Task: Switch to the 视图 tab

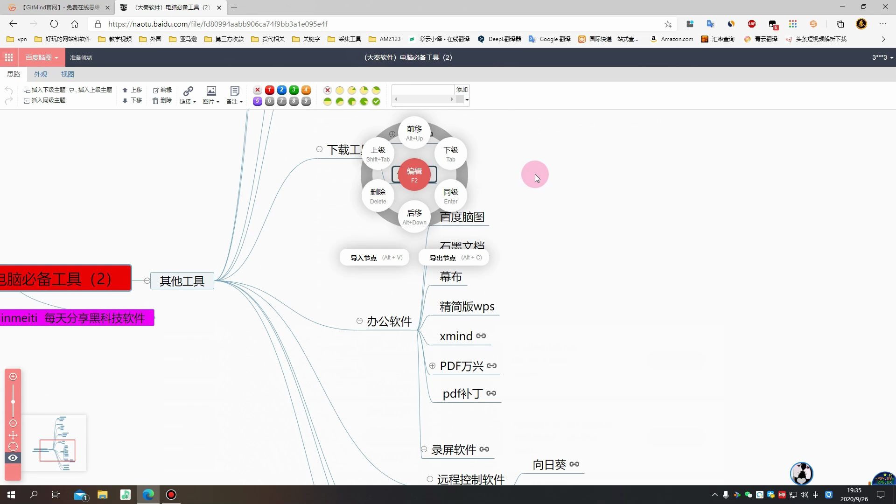Action: [68, 74]
